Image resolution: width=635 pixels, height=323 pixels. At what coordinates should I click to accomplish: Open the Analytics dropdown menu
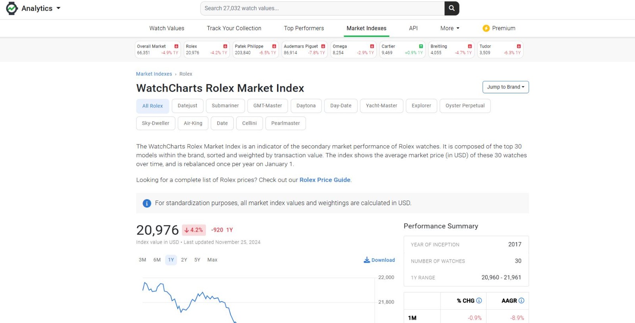[x=41, y=8]
